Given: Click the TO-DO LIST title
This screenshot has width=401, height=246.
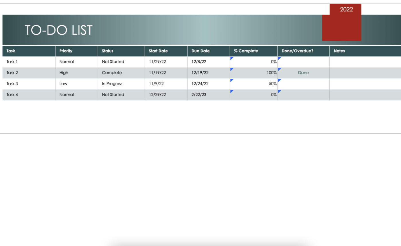Looking at the screenshot, I should pyautogui.click(x=58, y=30).
